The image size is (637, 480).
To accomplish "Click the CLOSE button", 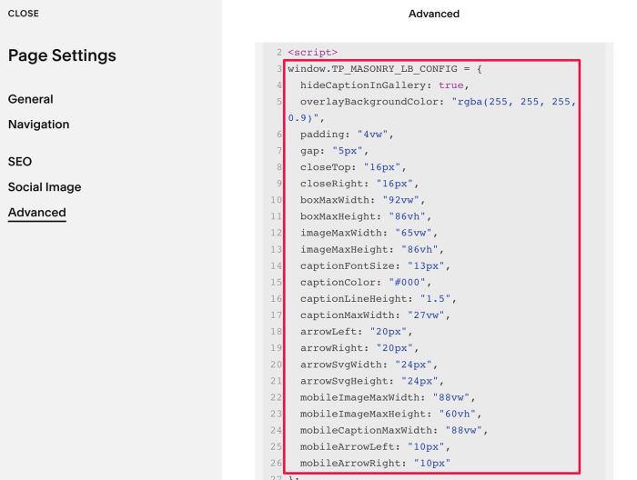I will (x=24, y=14).
